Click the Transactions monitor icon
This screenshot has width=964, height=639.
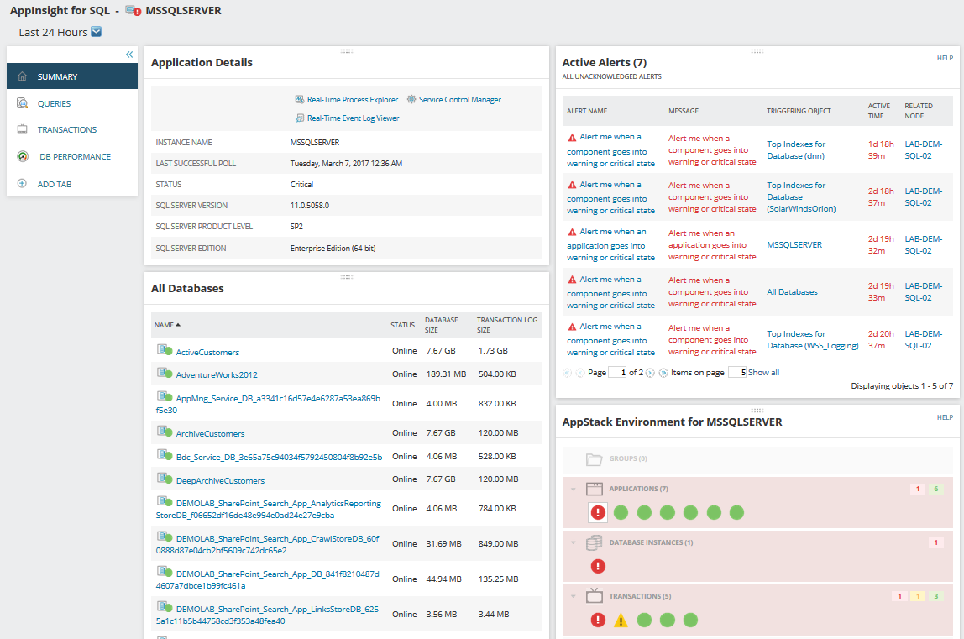click(x=22, y=129)
